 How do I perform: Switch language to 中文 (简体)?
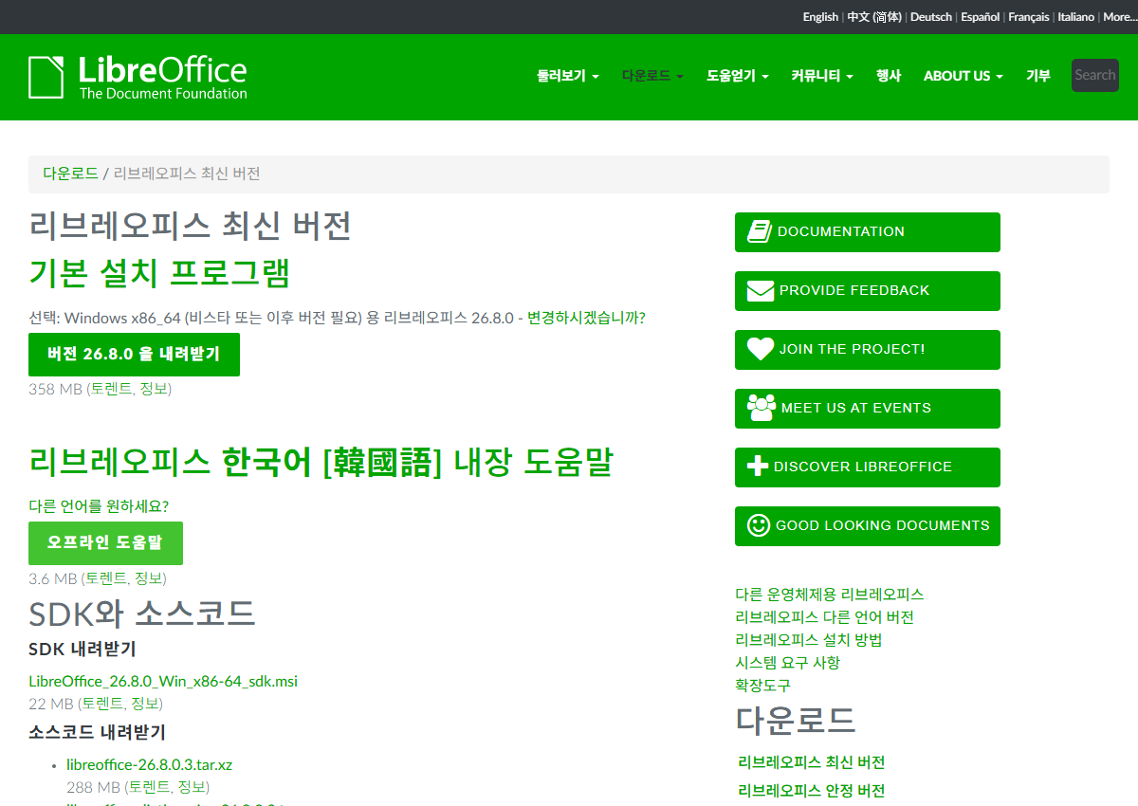point(874,17)
